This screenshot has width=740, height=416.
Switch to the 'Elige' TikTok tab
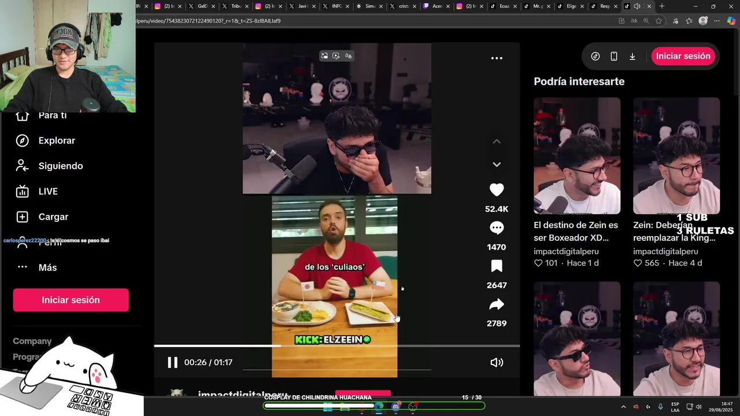(569, 6)
